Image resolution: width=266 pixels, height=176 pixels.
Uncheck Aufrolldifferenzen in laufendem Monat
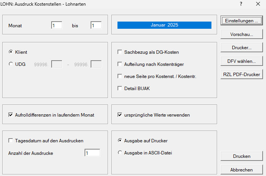point(11,115)
